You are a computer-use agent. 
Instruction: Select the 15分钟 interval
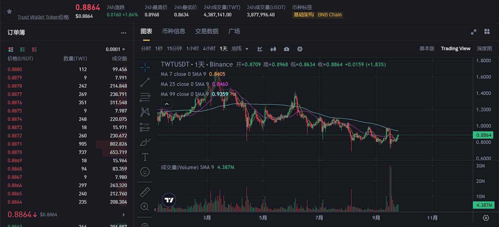point(174,49)
